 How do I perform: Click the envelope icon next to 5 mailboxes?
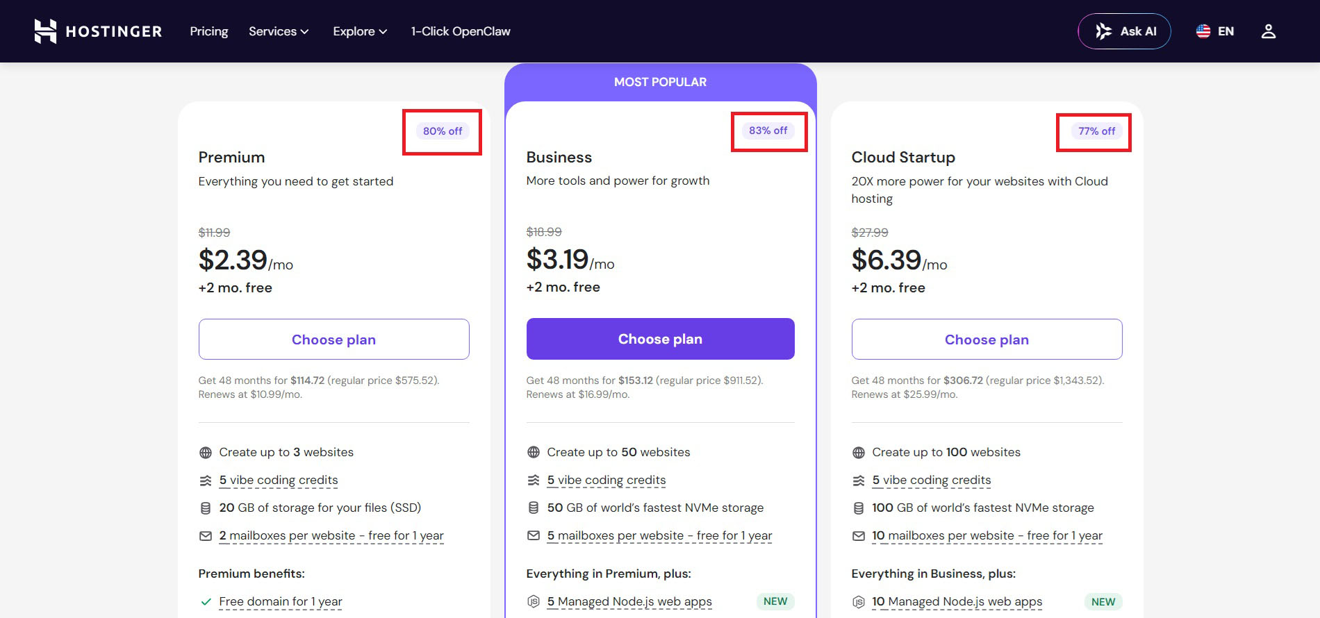[534, 535]
